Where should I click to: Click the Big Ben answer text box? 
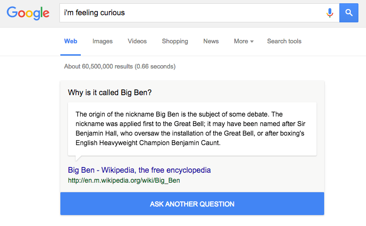[x=192, y=129]
